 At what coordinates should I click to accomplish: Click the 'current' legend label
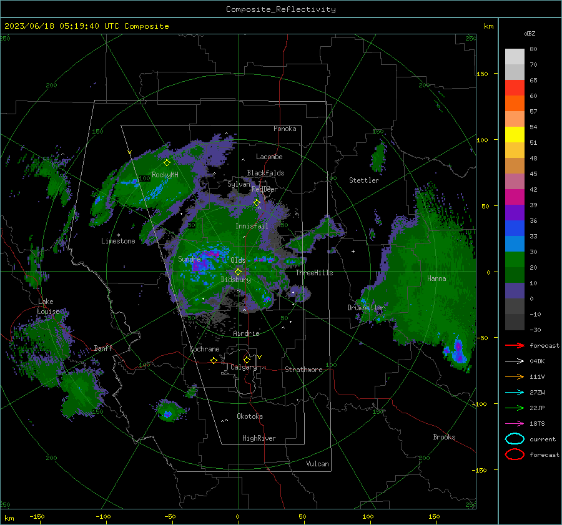543,439
